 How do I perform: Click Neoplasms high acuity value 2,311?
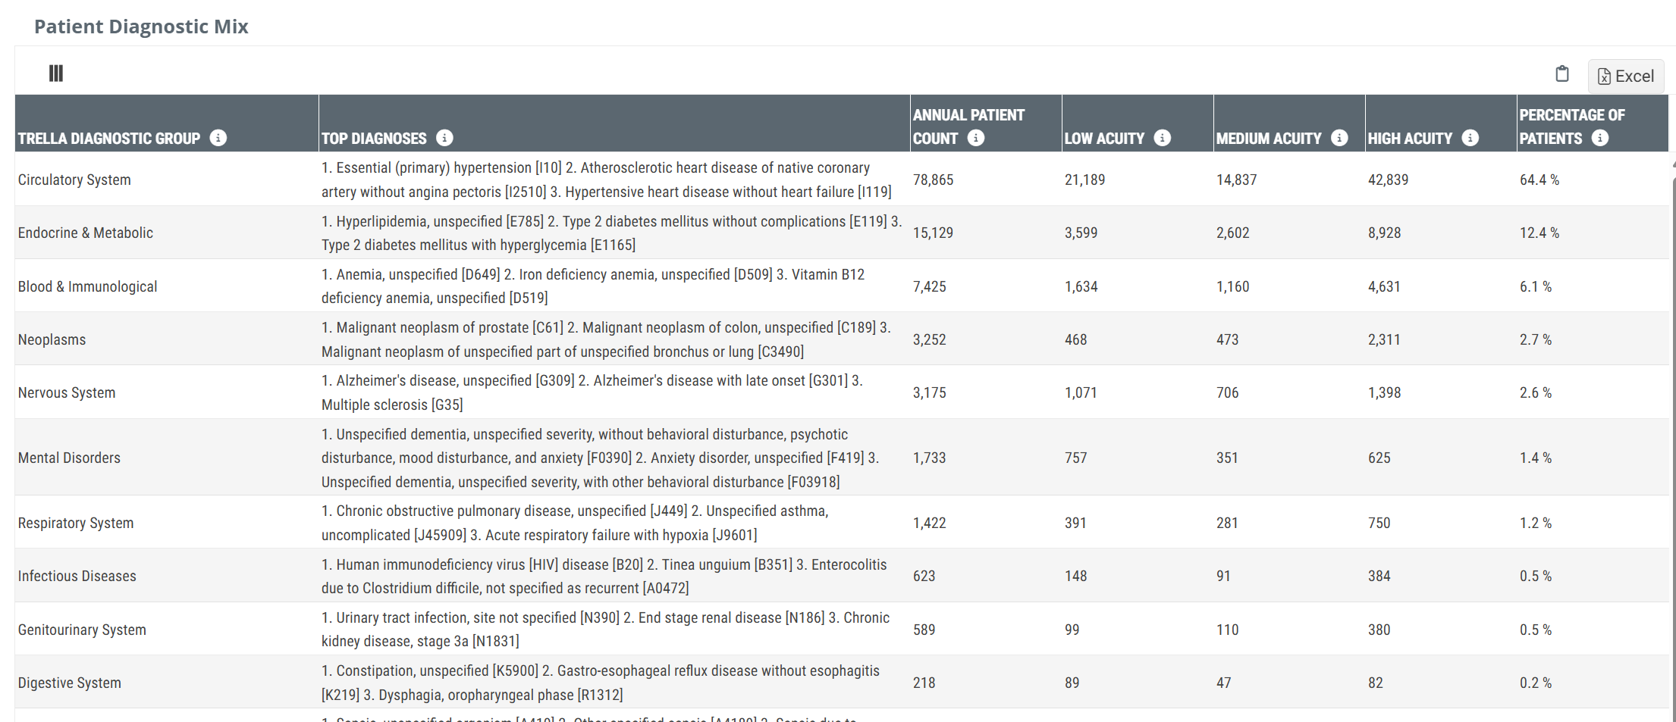pyautogui.click(x=1385, y=339)
